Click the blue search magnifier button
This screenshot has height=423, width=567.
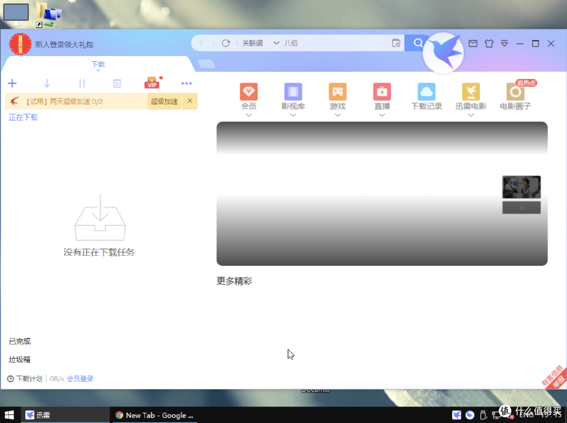coord(418,43)
